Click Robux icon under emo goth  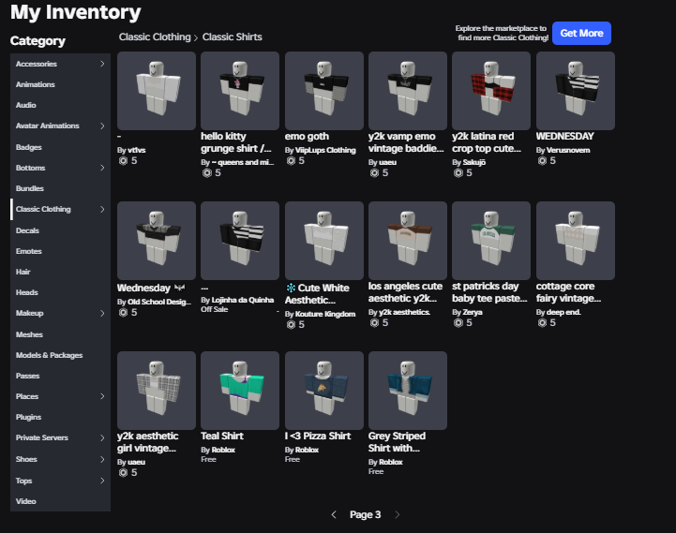291,161
